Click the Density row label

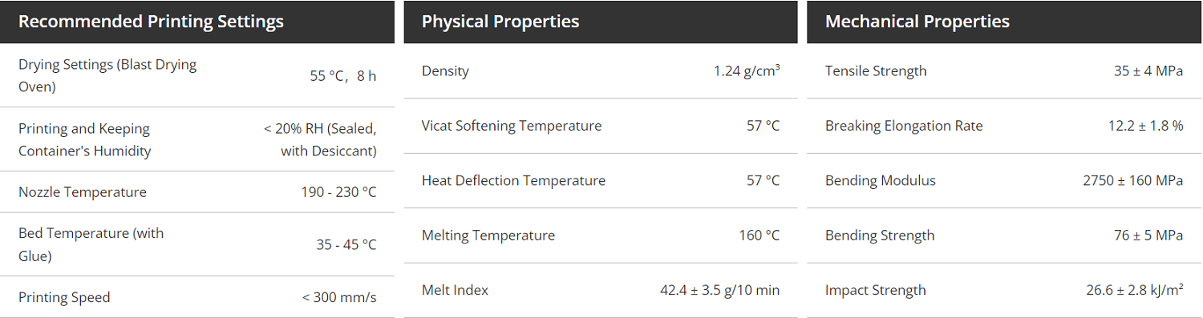[x=445, y=71]
